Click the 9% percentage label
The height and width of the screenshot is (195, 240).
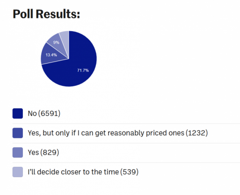56,42
